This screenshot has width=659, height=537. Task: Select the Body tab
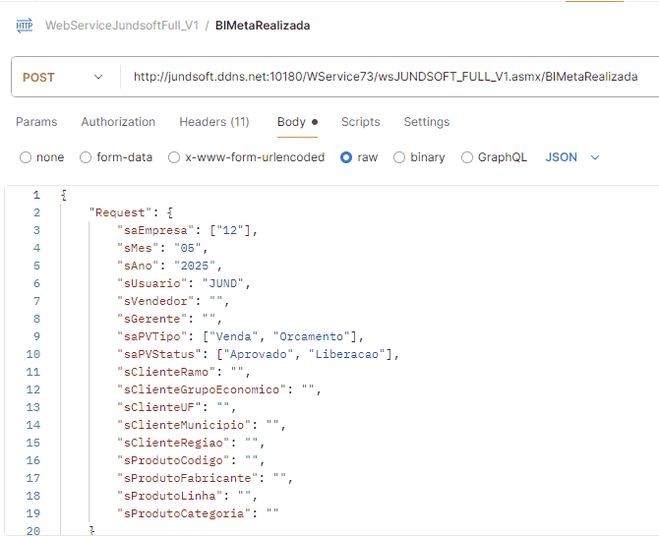click(291, 122)
